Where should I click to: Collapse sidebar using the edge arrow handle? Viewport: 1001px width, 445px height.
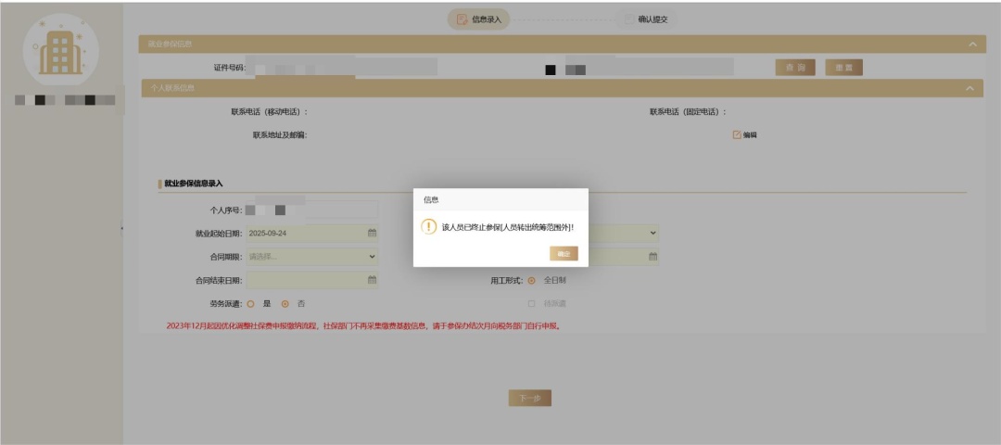[122, 227]
